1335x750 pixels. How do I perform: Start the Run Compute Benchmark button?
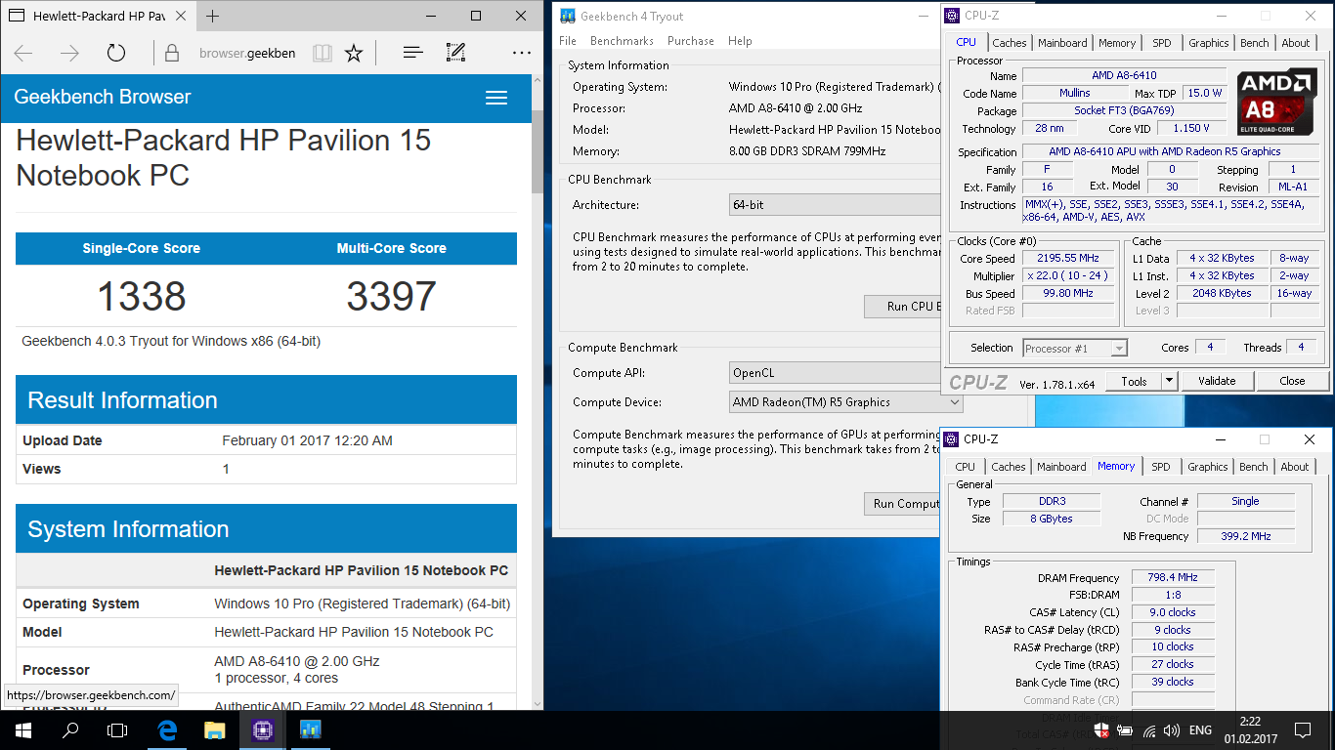tap(903, 504)
